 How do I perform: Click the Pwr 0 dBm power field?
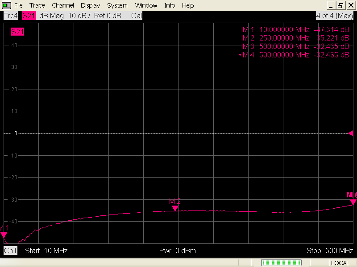(177, 251)
